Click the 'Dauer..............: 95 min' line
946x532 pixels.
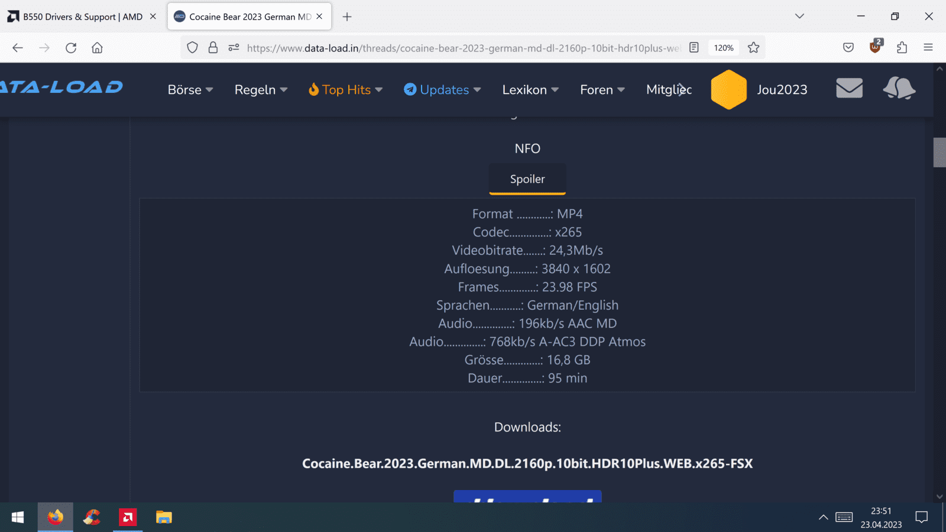click(527, 378)
